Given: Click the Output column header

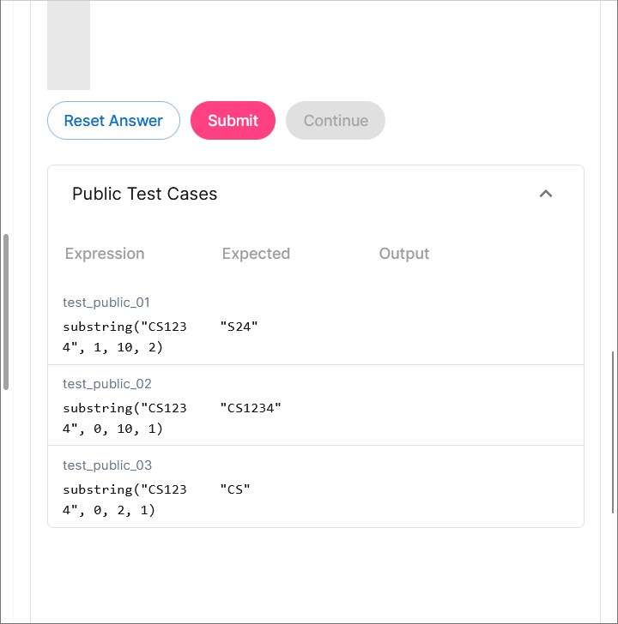Looking at the screenshot, I should 404,254.
